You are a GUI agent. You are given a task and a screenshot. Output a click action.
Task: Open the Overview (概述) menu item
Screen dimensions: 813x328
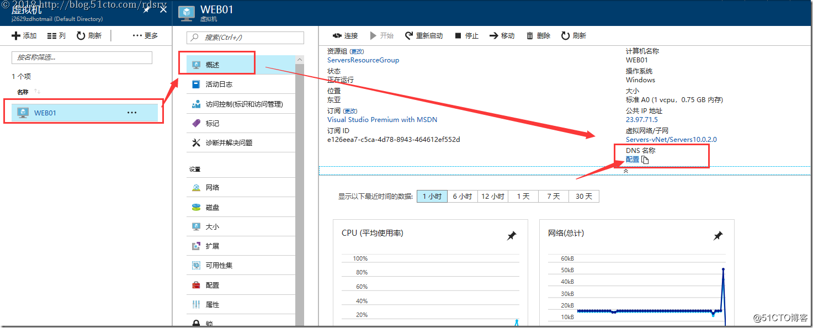click(x=241, y=65)
